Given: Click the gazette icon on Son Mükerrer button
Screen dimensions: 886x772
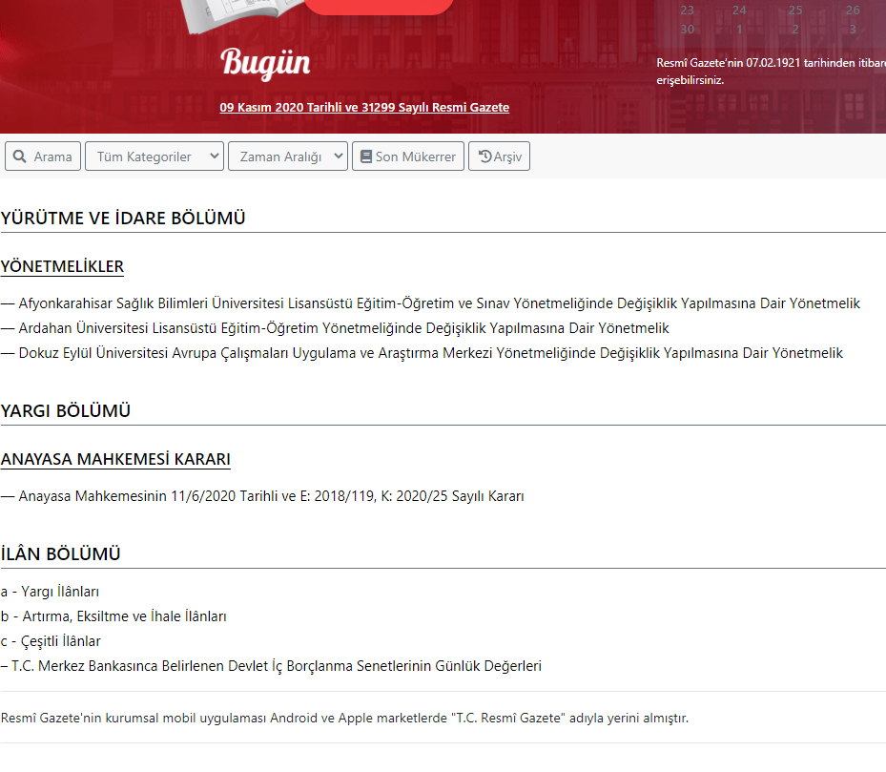Looking at the screenshot, I should 365,156.
